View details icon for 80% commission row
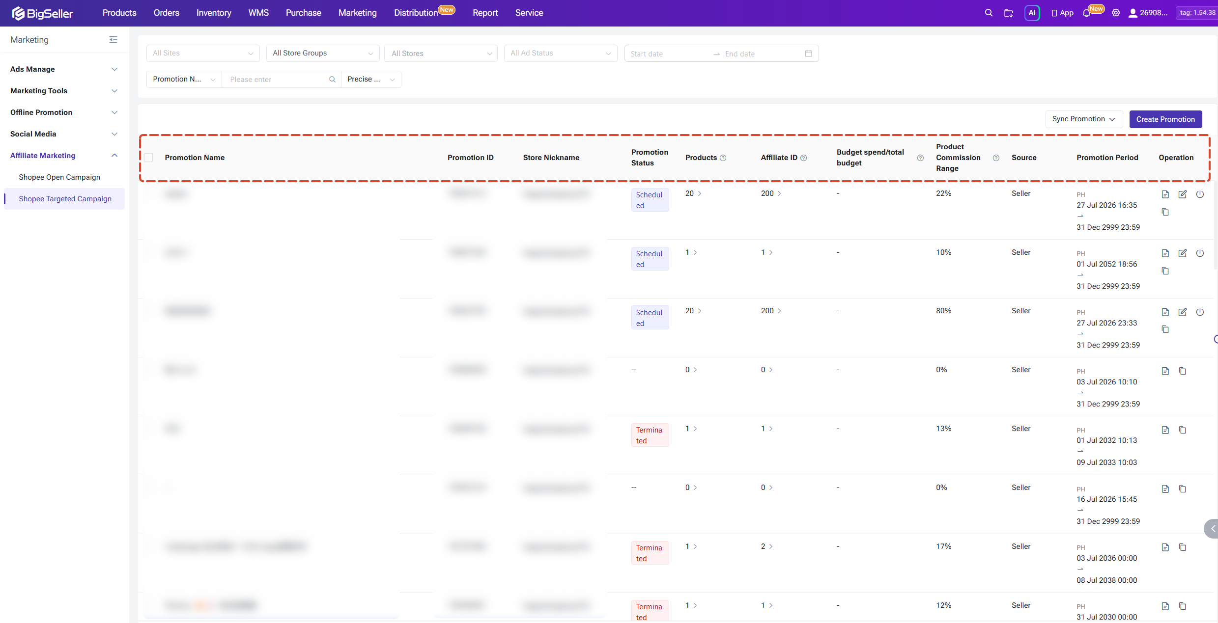 point(1165,312)
